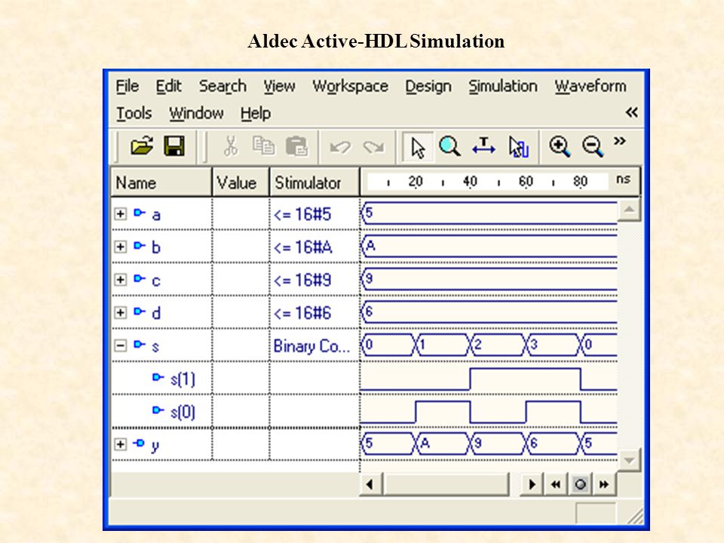Open the File menu
This screenshot has height=543, width=724.
click(x=127, y=86)
